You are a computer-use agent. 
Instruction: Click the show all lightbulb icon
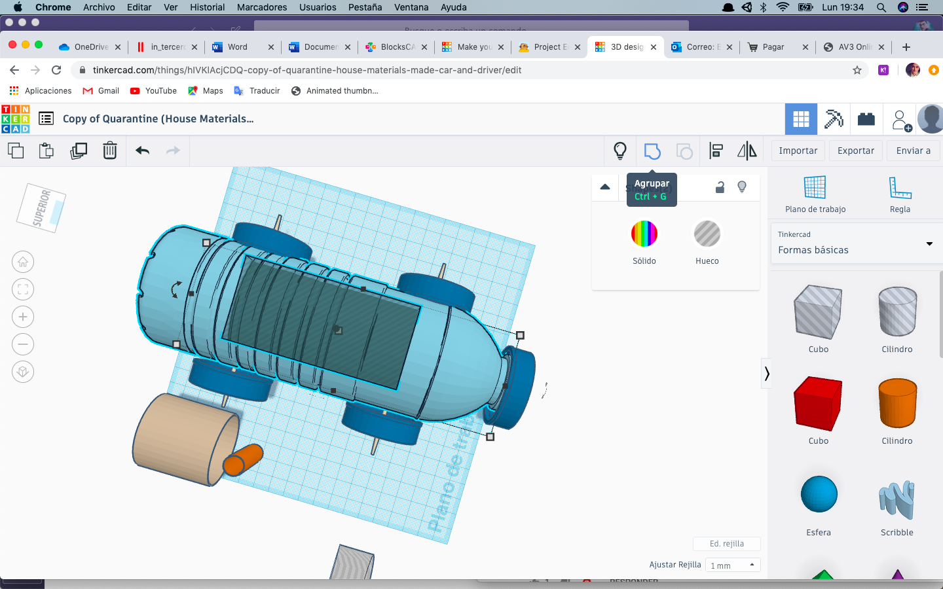click(620, 151)
